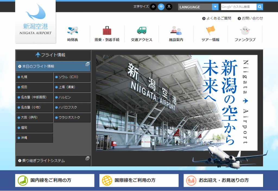The image size is (278, 191).
Task: Click the FAQ link (よくあるご質問)
Action: pos(217,18)
